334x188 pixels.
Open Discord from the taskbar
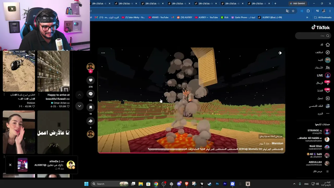179,184
